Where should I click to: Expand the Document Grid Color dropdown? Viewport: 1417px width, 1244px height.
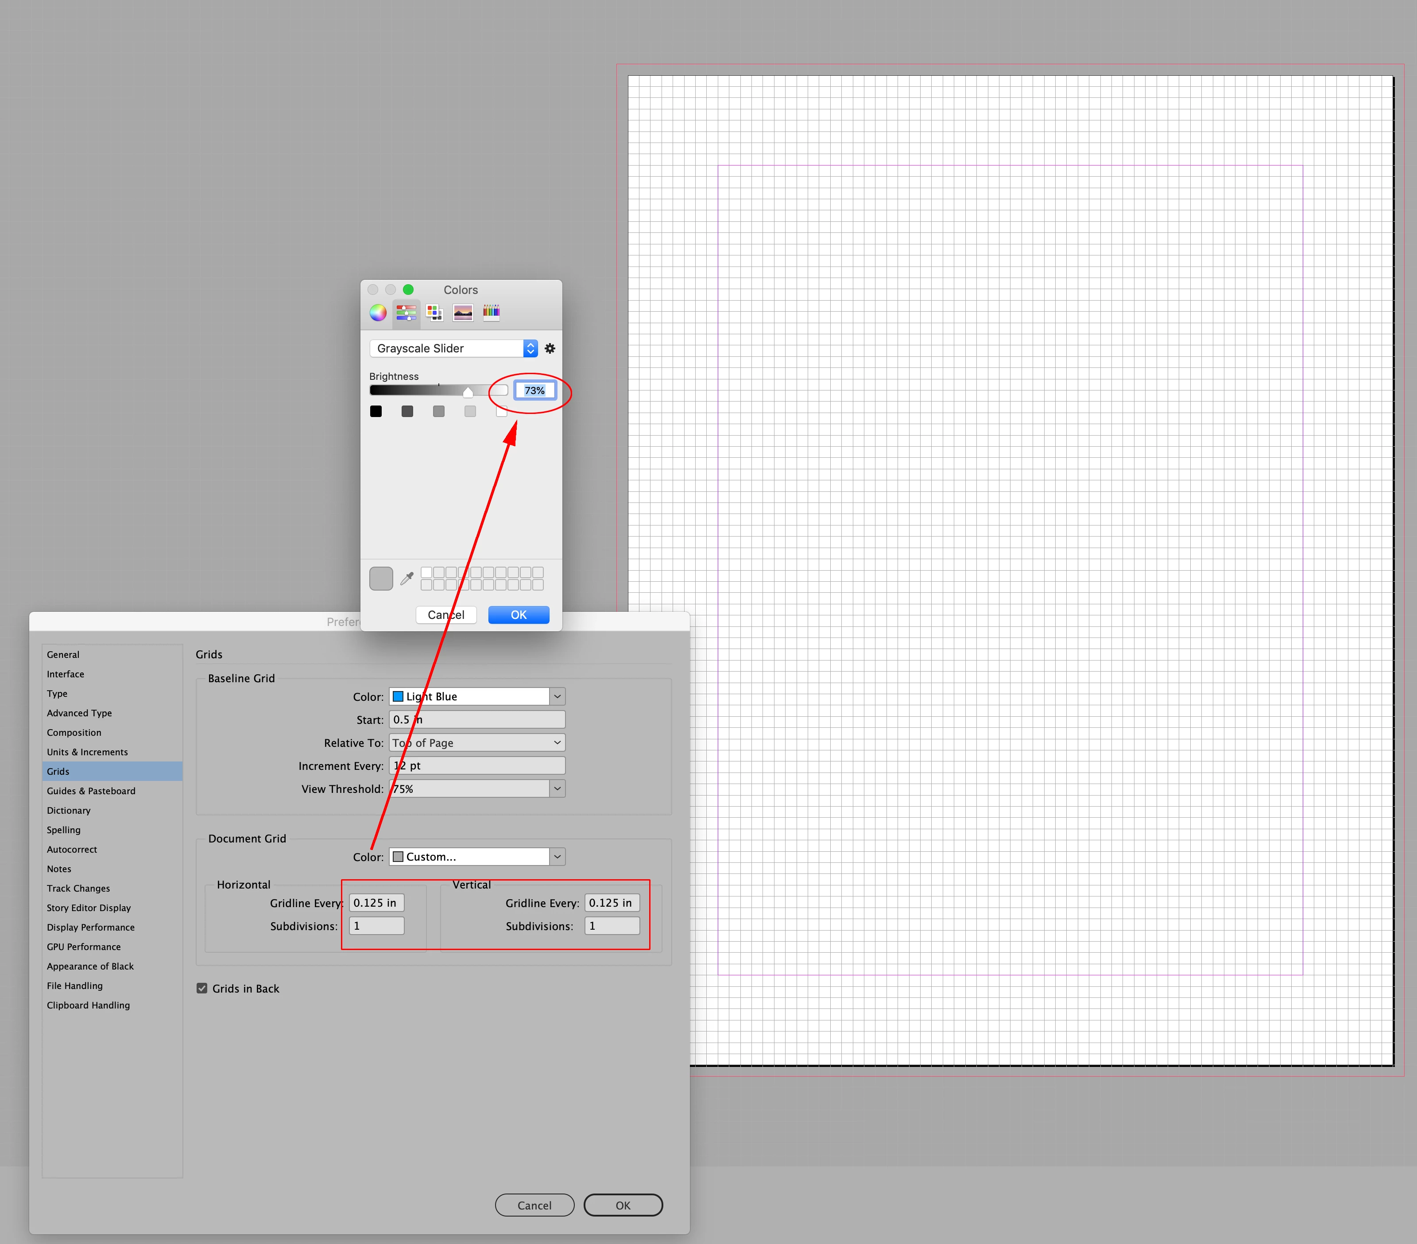click(x=558, y=857)
